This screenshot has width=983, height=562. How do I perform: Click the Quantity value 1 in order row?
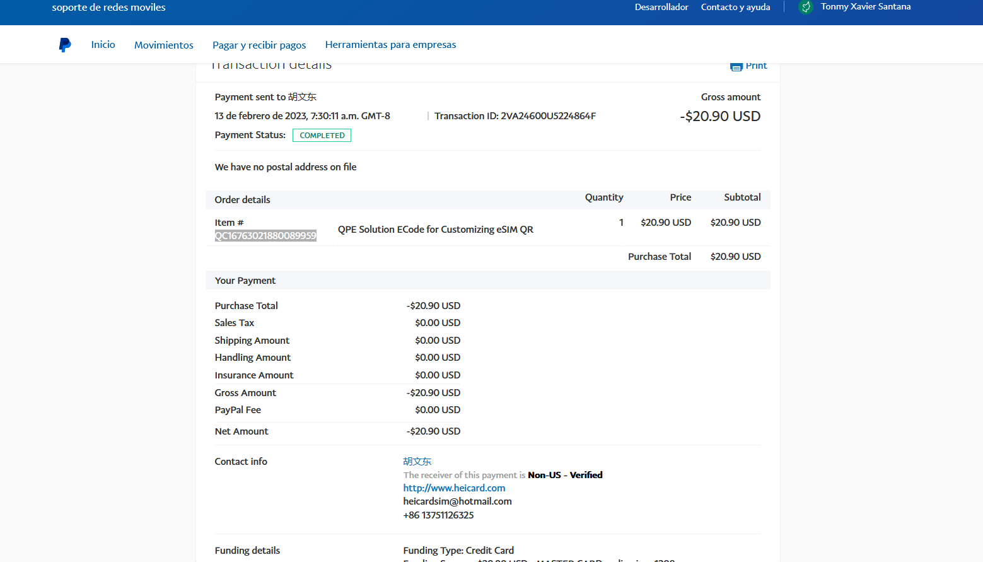tap(621, 223)
